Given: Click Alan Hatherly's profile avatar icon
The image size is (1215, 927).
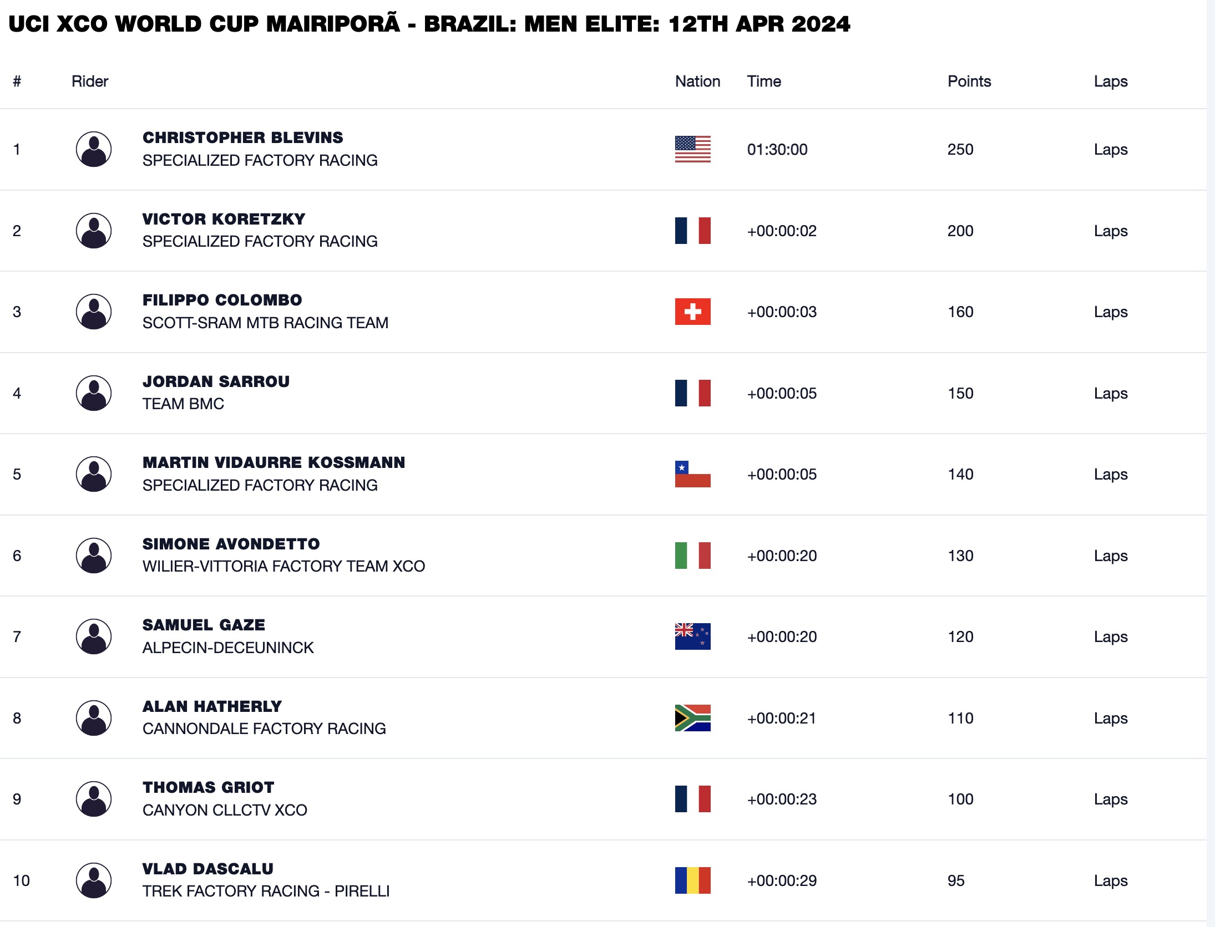Looking at the screenshot, I should tap(93, 718).
